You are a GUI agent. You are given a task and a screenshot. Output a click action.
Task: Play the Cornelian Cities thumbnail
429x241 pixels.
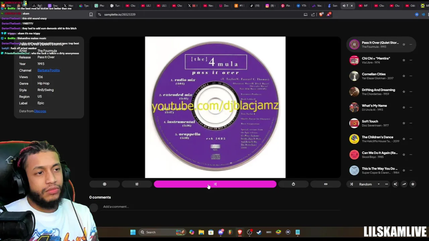pyautogui.click(x=354, y=76)
